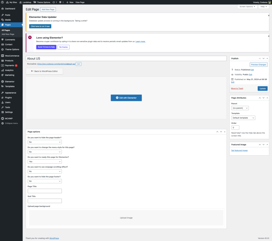Open the Plugins sidebar menu
Viewport: 272px width, 241px height.
pyautogui.click(x=8, y=98)
